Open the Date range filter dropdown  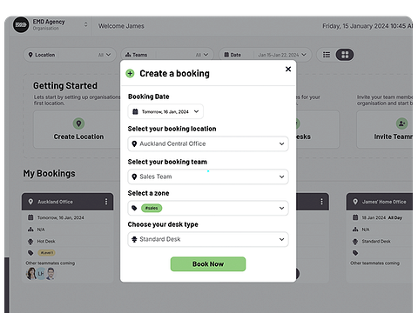265,55
